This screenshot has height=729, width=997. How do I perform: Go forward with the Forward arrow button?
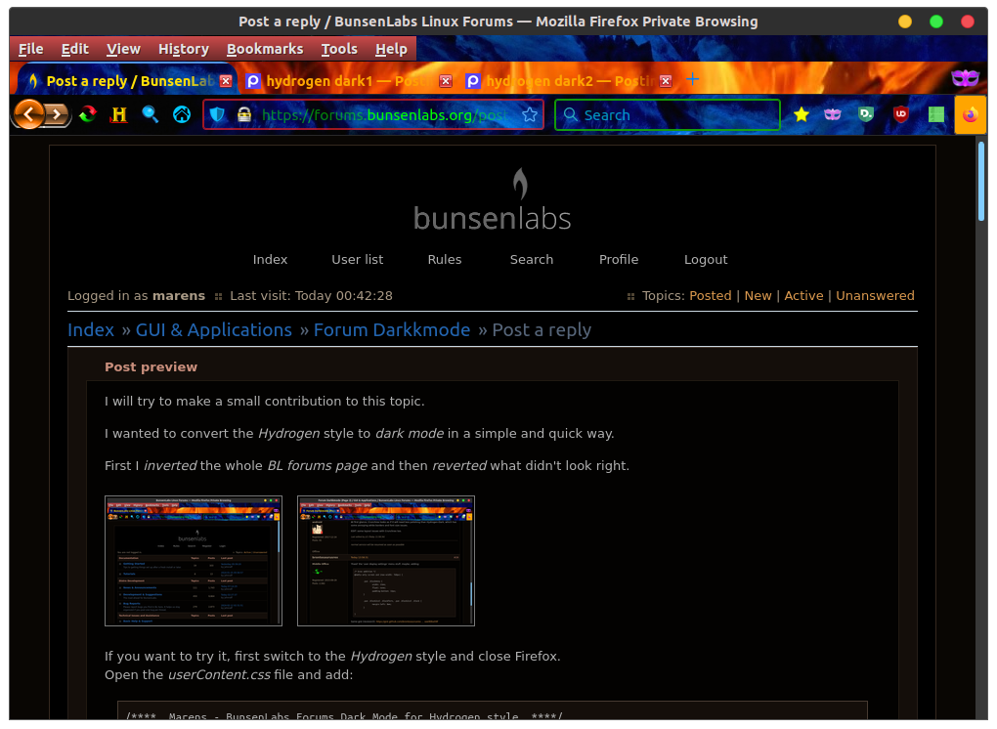(58, 114)
